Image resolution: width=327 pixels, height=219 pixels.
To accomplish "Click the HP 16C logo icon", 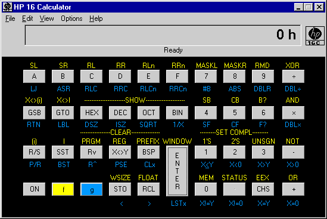I will [315, 36].
